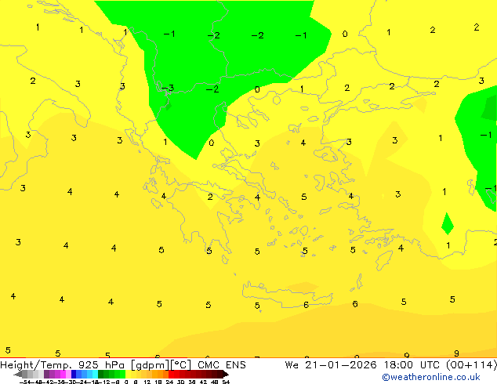Pick the dark blue legend swatch near -30

[x=74, y=374]
